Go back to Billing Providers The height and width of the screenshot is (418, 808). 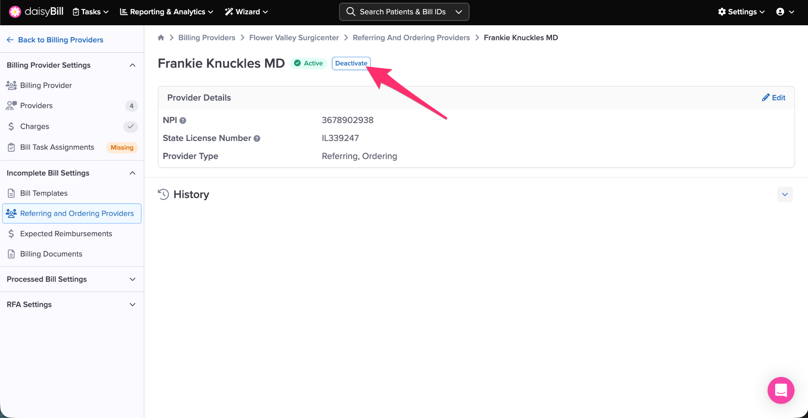click(x=55, y=40)
